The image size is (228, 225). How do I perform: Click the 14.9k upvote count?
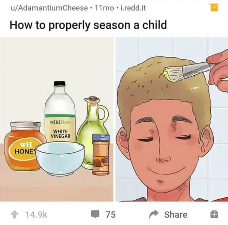(x=36, y=214)
